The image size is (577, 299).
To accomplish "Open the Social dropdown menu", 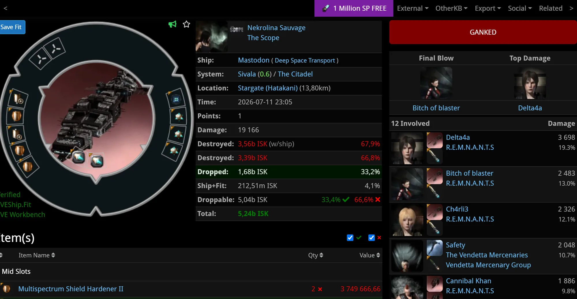I will tap(520, 8).
